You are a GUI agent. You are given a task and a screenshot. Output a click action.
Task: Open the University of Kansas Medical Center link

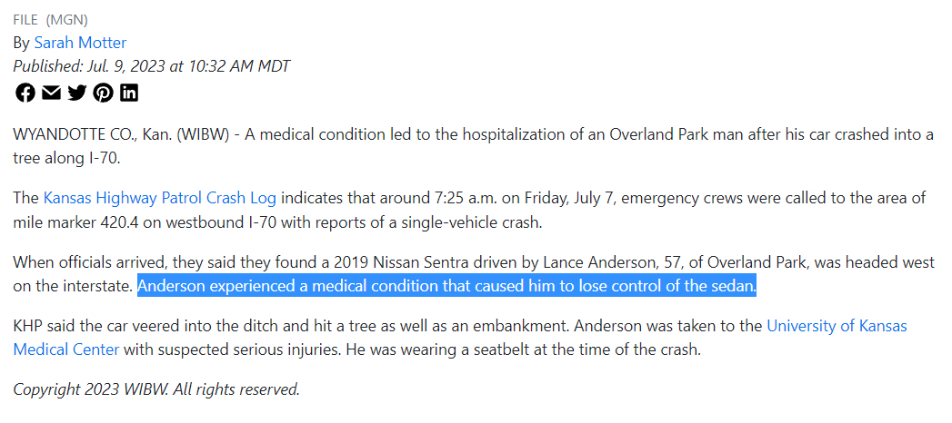(460, 339)
